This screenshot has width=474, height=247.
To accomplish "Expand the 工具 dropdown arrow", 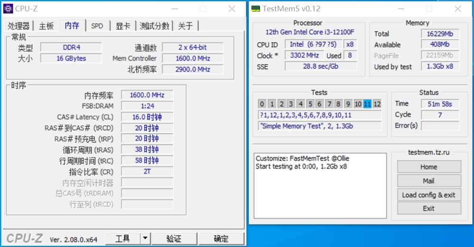I will point(146,238).
